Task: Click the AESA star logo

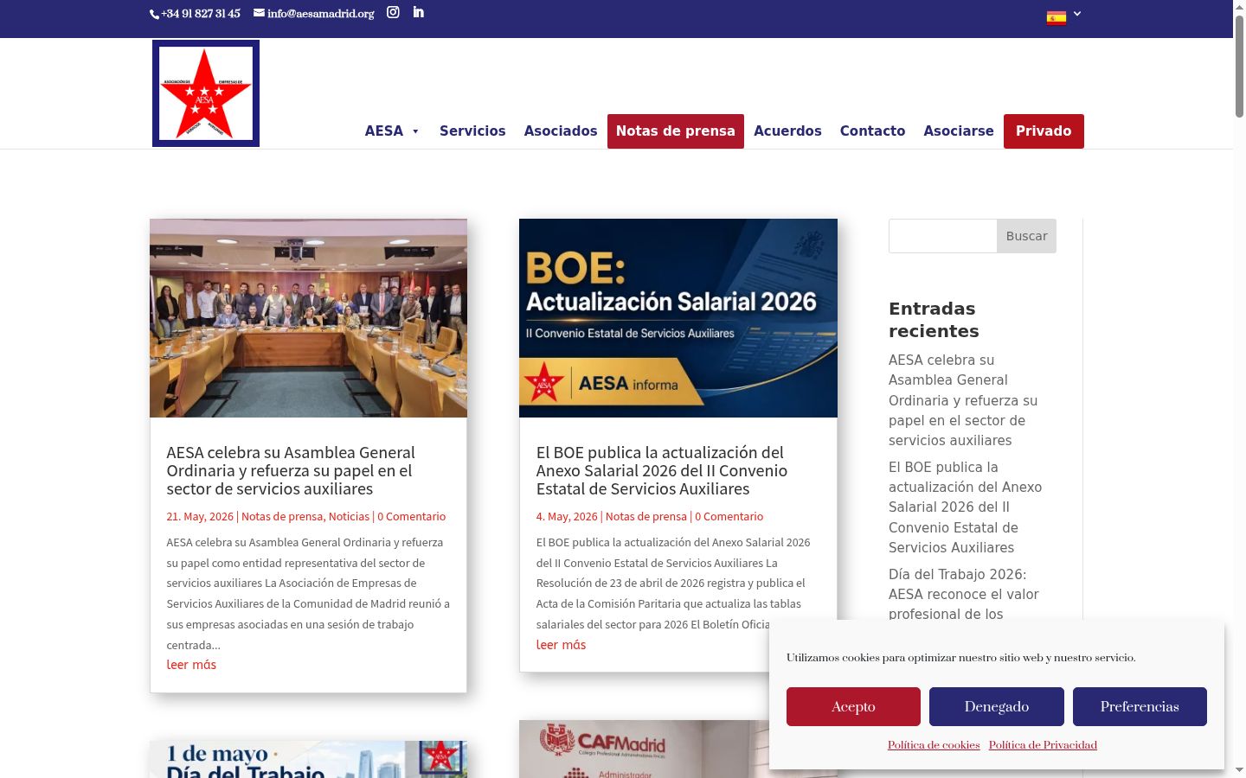Action: [206, 93]
